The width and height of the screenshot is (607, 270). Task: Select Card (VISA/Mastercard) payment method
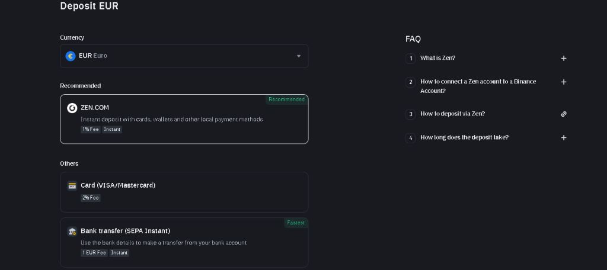tap(184, 192)
